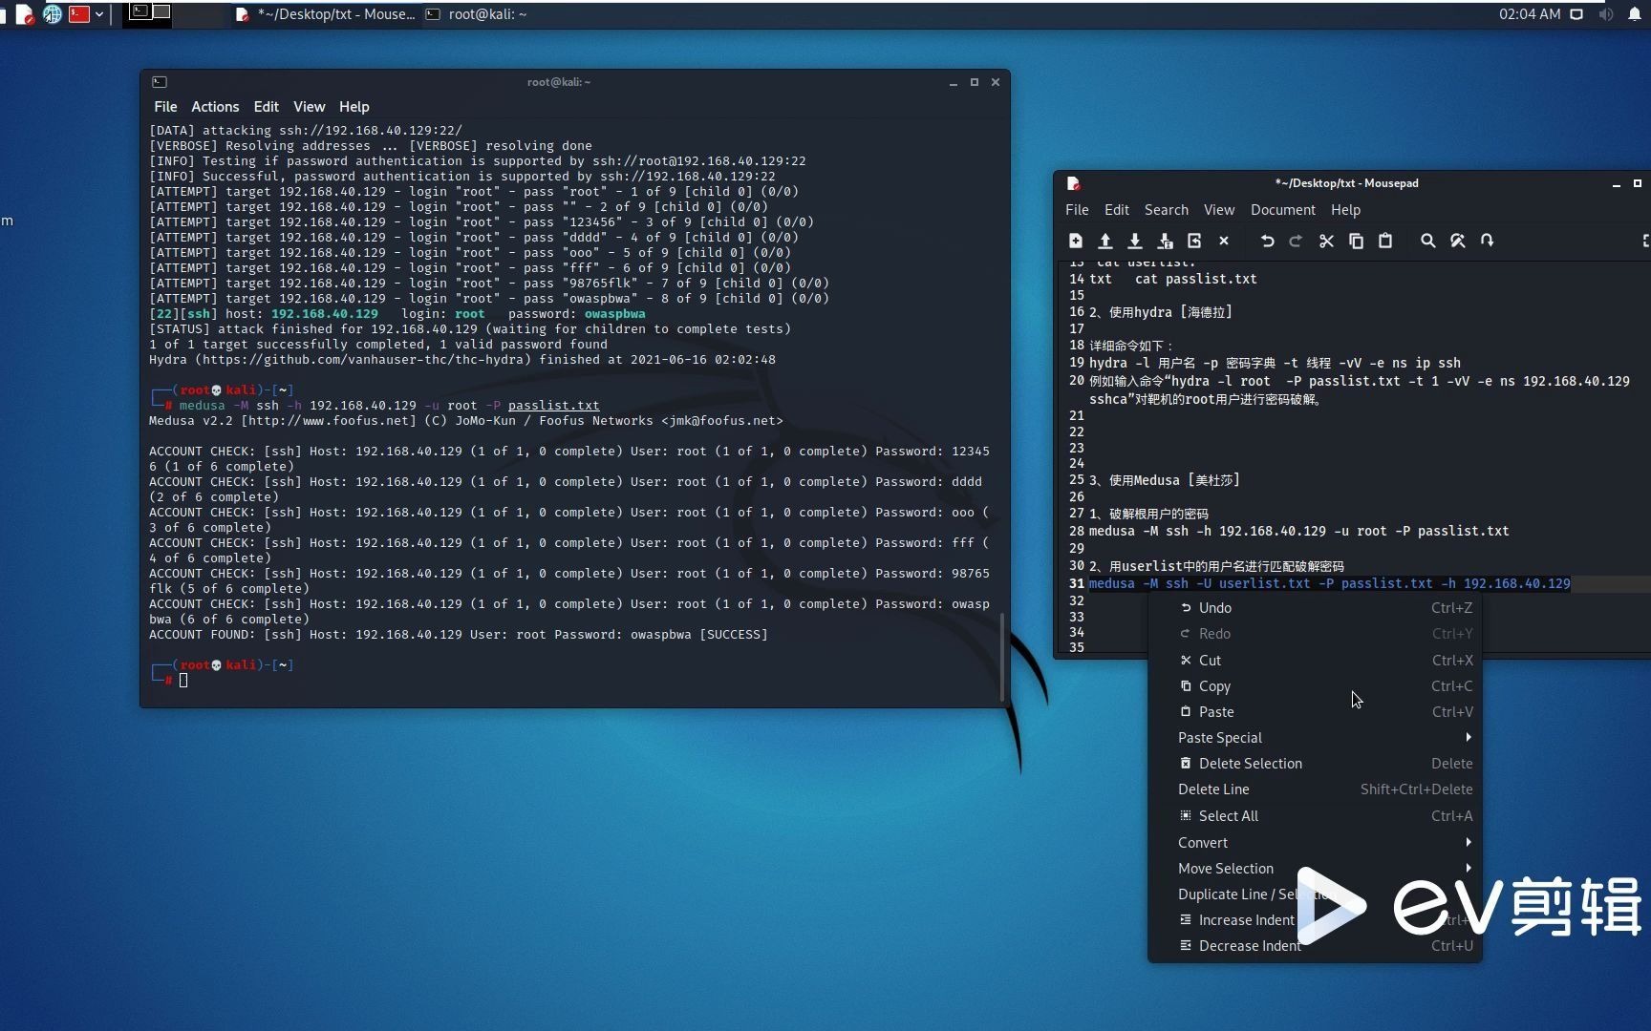Open the web browser globe icon in panel
The height and width of the screenshot is (1031, 1651).
click(53, 13)
